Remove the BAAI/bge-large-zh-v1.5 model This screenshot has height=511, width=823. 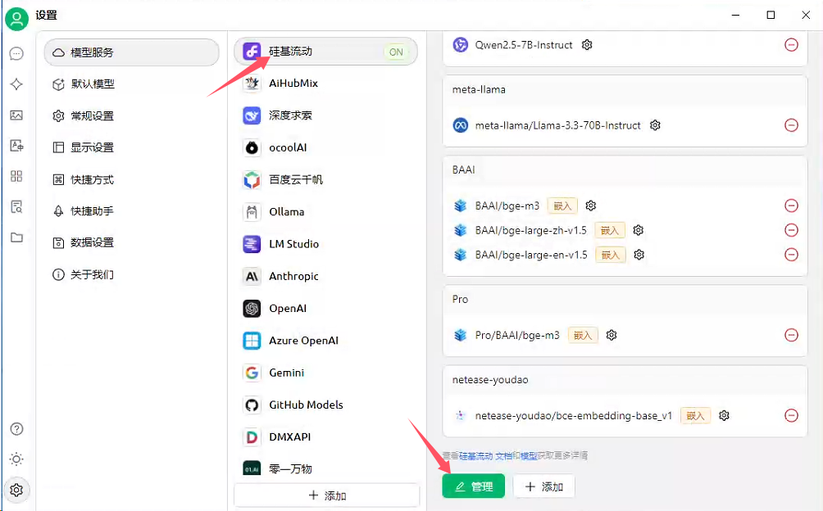[x=792, y=230]
